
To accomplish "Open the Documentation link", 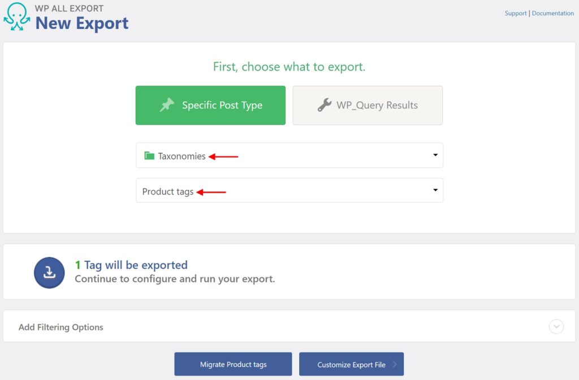I will click(552, 13).
